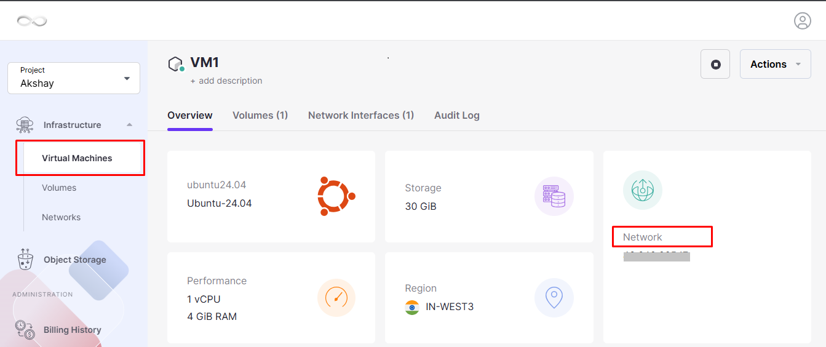The height and width of the screenshot is (347, 826).
Task: Click the Region card label
Action: click(421, 288)
